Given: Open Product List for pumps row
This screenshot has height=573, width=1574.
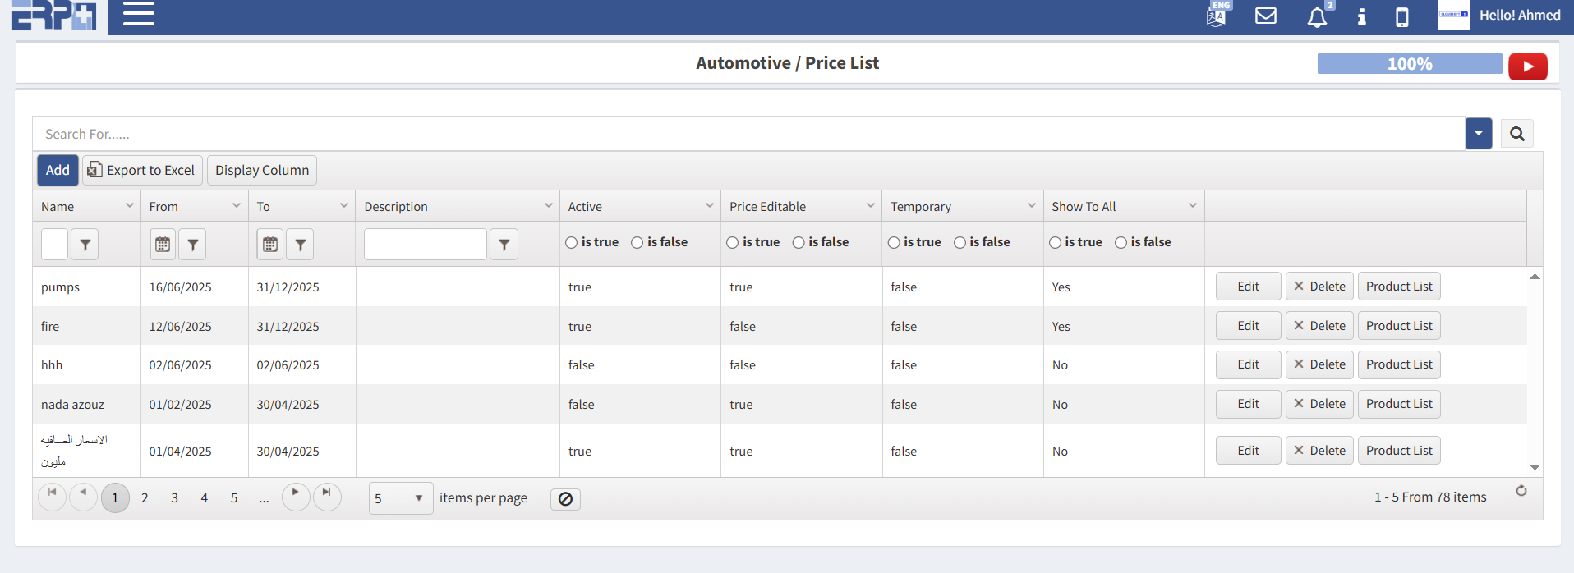Looking at the screenshot, I should 1398,286.
